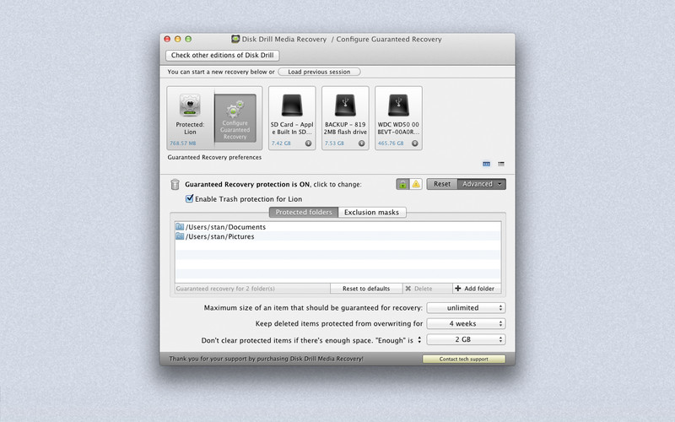Click round indicator on WDC WD50 tile
The width and height of the screenshot is (675, 422).
414,143
